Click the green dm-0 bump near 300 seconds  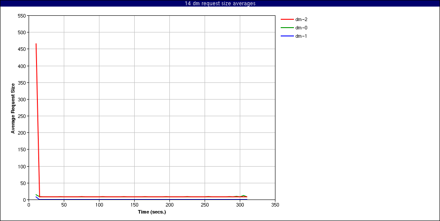tap(243, 196)
